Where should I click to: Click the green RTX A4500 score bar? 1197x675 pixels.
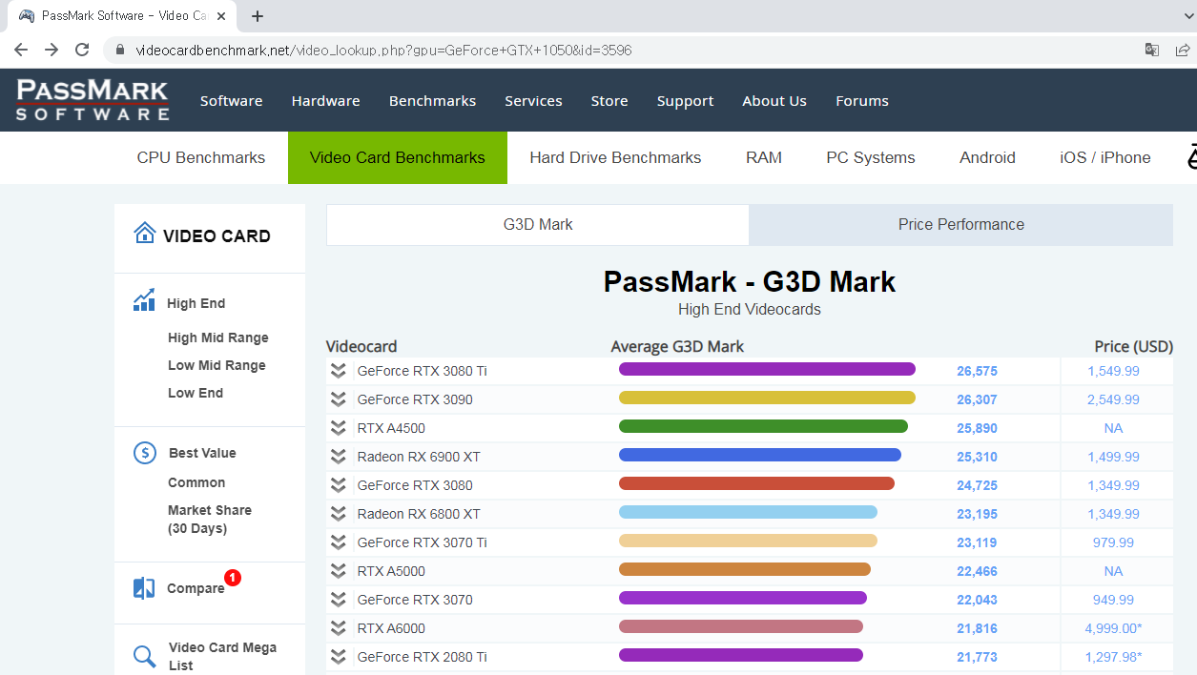point(763,426)
